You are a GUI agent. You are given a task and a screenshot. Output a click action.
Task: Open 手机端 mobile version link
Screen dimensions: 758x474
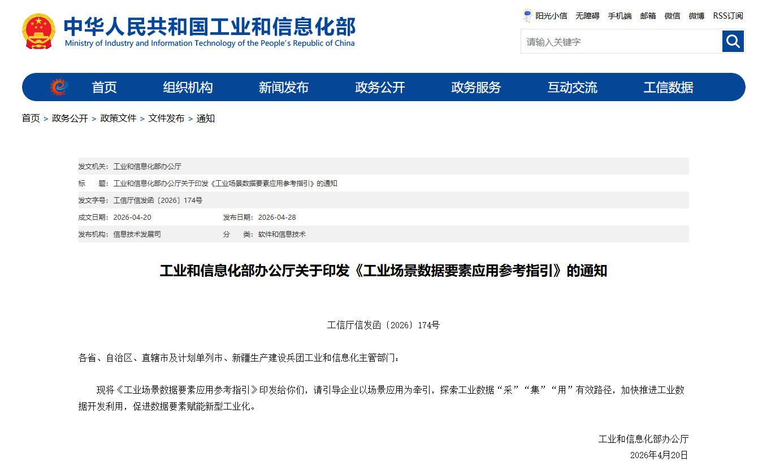tap(620, 16)
